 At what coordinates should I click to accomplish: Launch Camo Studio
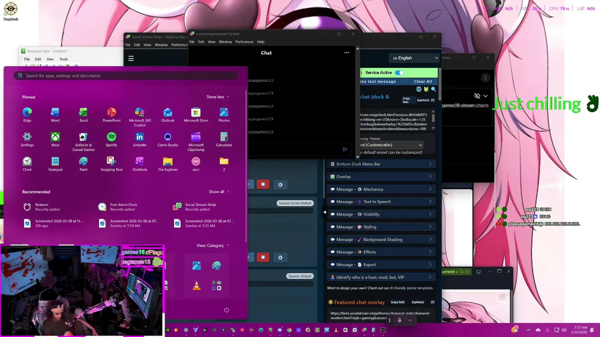point(168,139)
